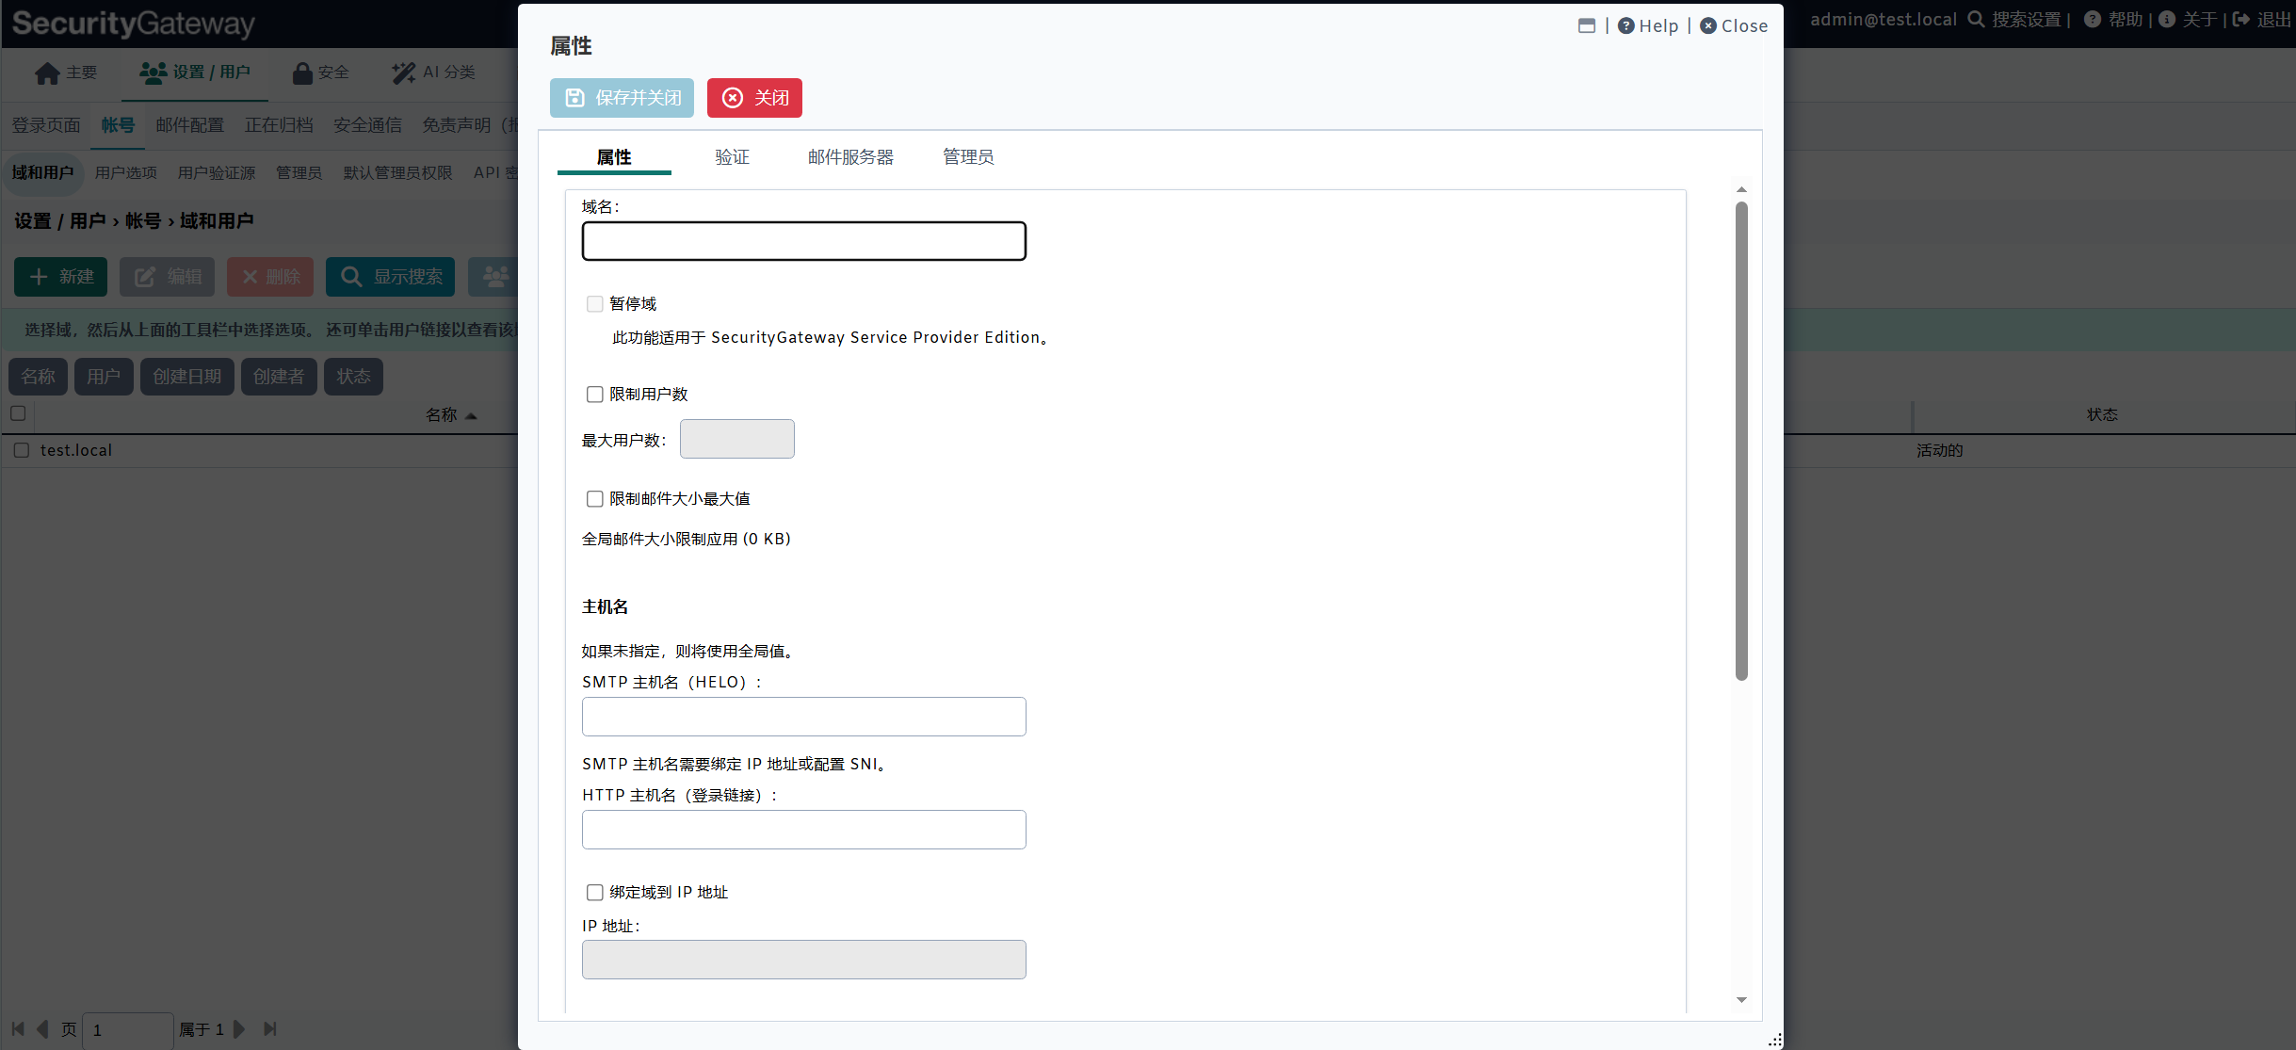Tick the select-all header checkbox

[x=18, y=412]
